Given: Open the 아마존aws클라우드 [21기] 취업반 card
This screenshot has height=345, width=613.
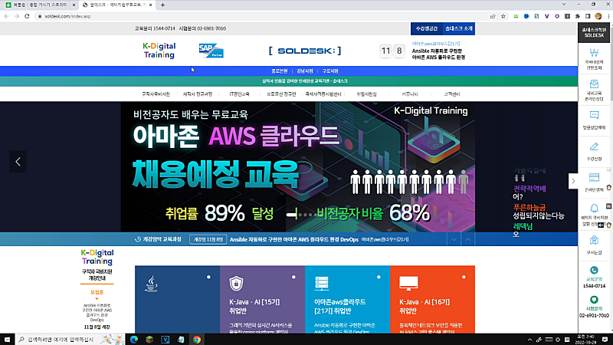Looking at the screenshot, I should [347, 300].
